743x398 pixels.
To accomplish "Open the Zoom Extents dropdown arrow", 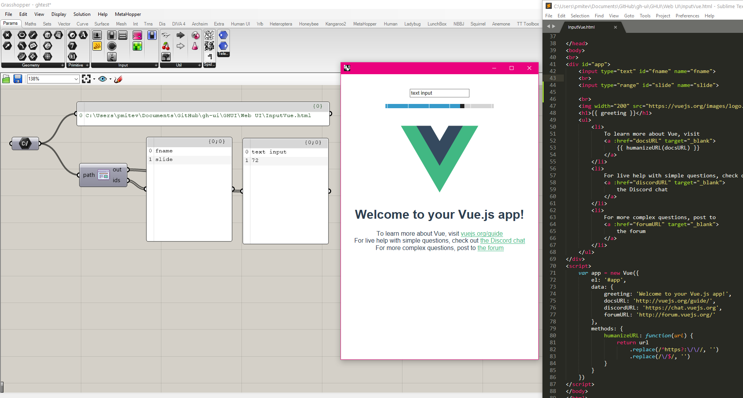I will pyautogui.click(x=94, y=79).
